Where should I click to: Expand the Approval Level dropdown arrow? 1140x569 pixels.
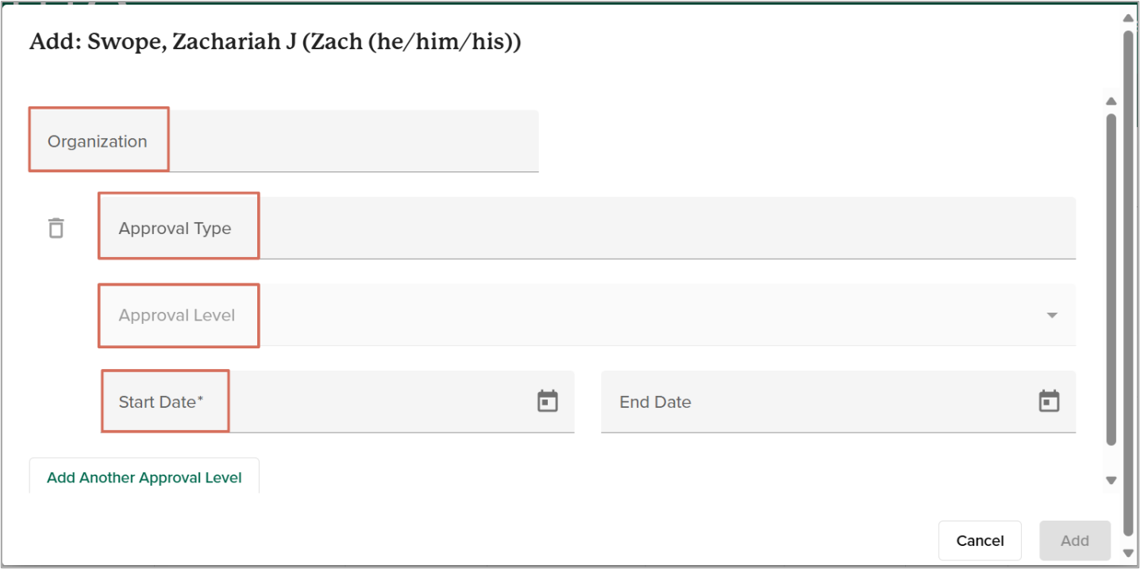tap(1052, 315)
